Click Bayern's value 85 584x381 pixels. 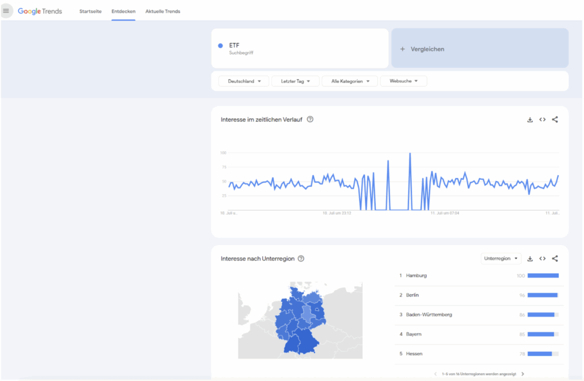pos(522,334)
